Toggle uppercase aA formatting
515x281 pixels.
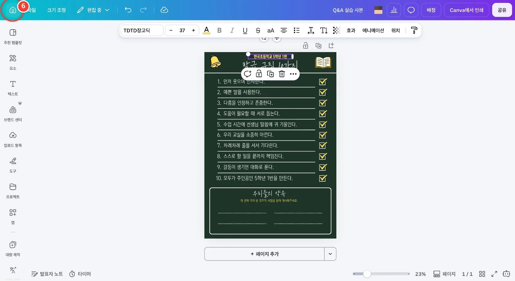[x=271, y=31]
